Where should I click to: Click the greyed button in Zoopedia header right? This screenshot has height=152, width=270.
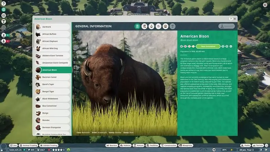coord(226,26)
